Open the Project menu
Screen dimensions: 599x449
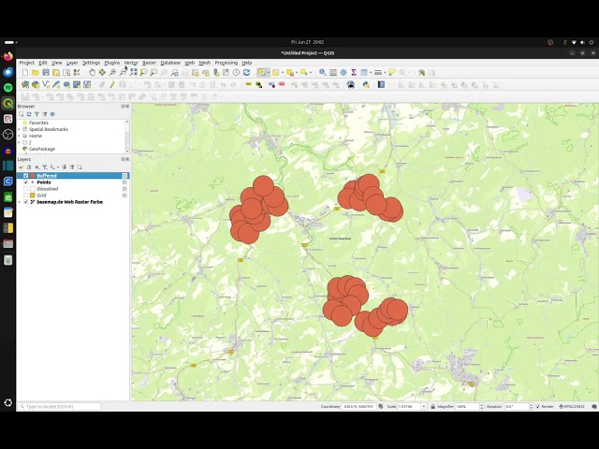click(27, 63)
